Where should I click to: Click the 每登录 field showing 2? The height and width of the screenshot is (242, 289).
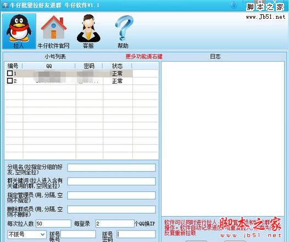click(115, 223)
